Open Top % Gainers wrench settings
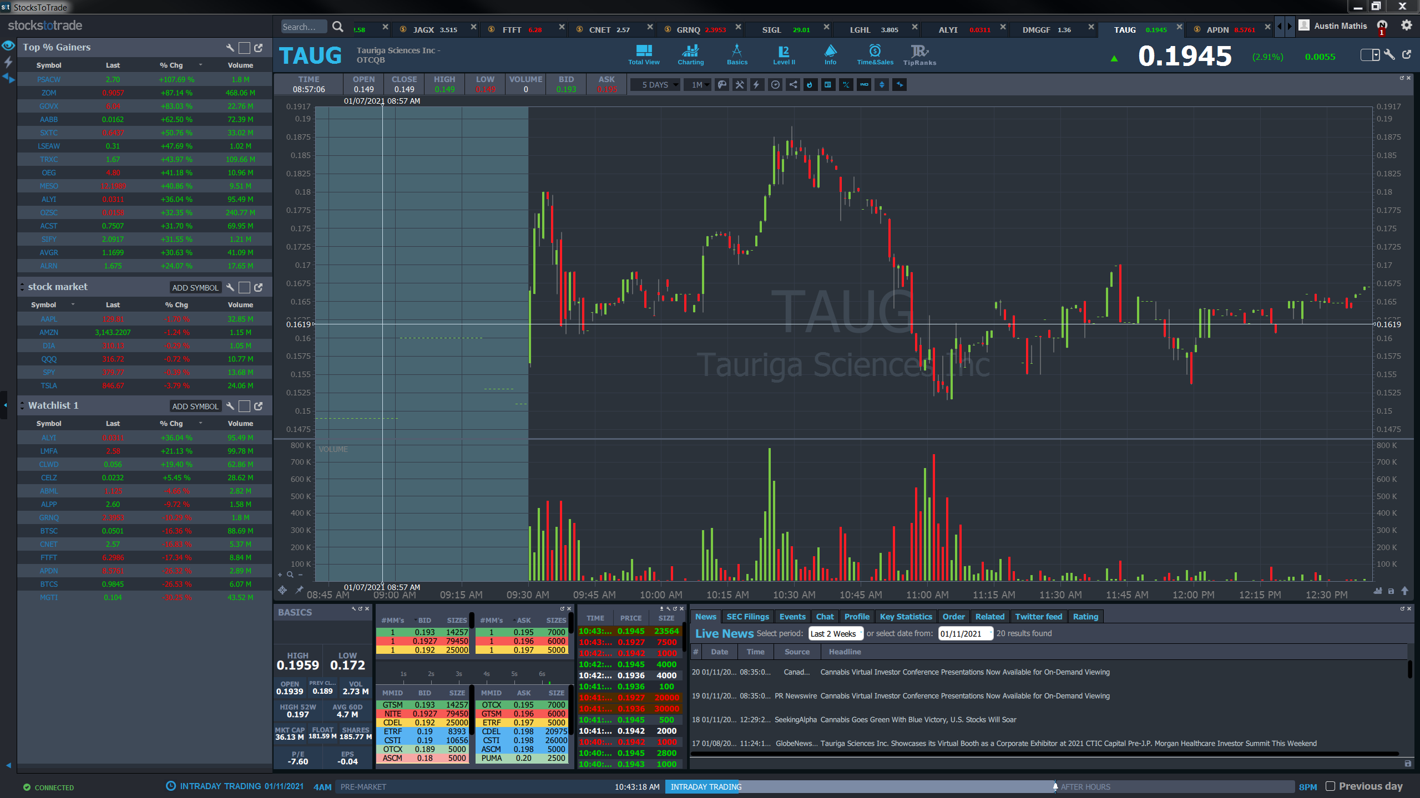This screenshot has height=798, width=1420. point(230,48)
